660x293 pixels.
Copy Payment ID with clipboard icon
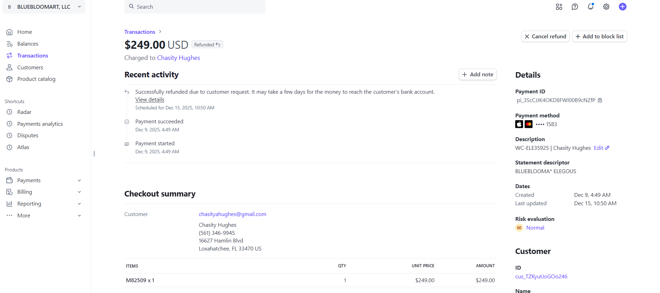tap(600, 100)
